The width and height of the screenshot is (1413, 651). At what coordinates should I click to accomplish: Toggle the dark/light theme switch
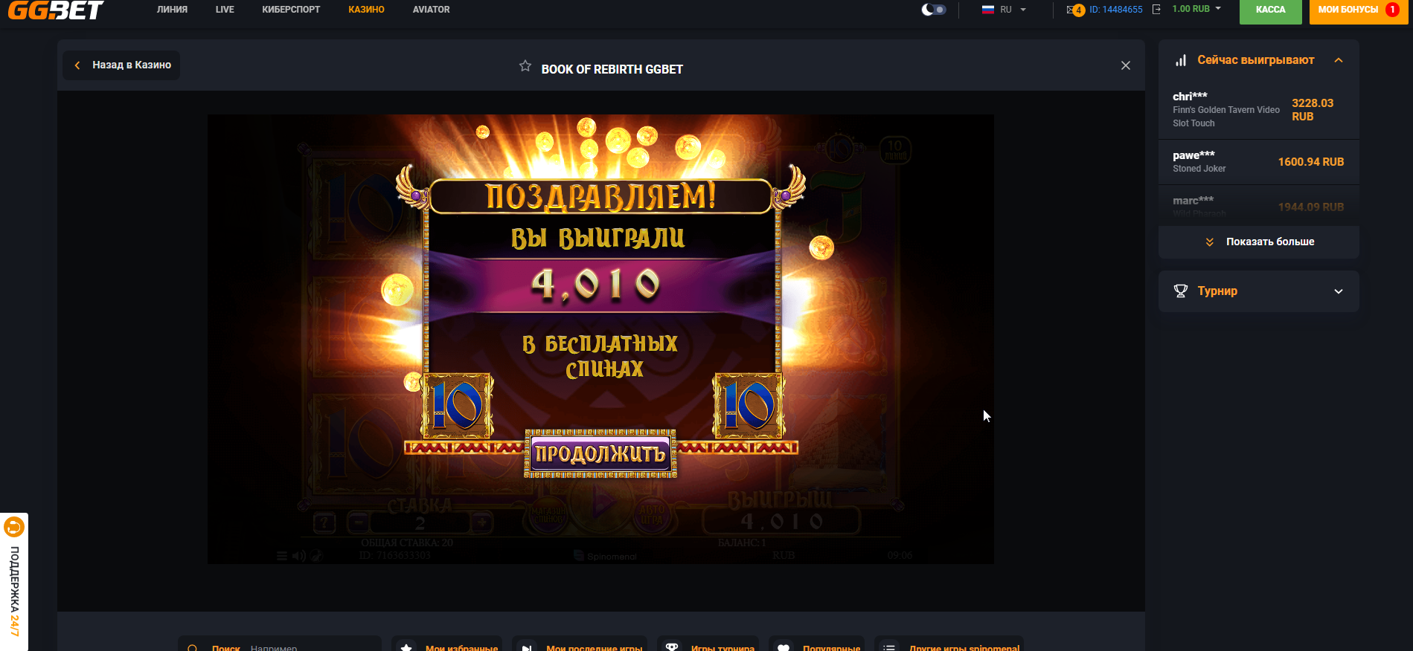click(934, 10)
